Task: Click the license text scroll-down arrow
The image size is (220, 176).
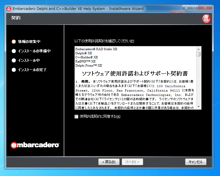Action: tap(199, 107)
